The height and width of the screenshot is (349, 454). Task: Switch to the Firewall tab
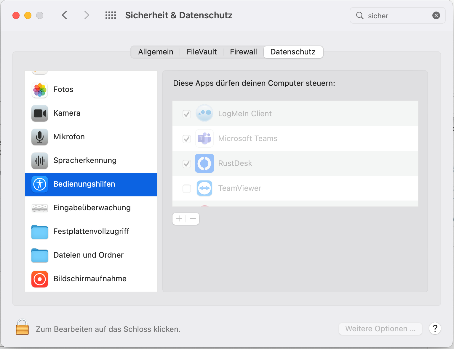pos(243,52)
